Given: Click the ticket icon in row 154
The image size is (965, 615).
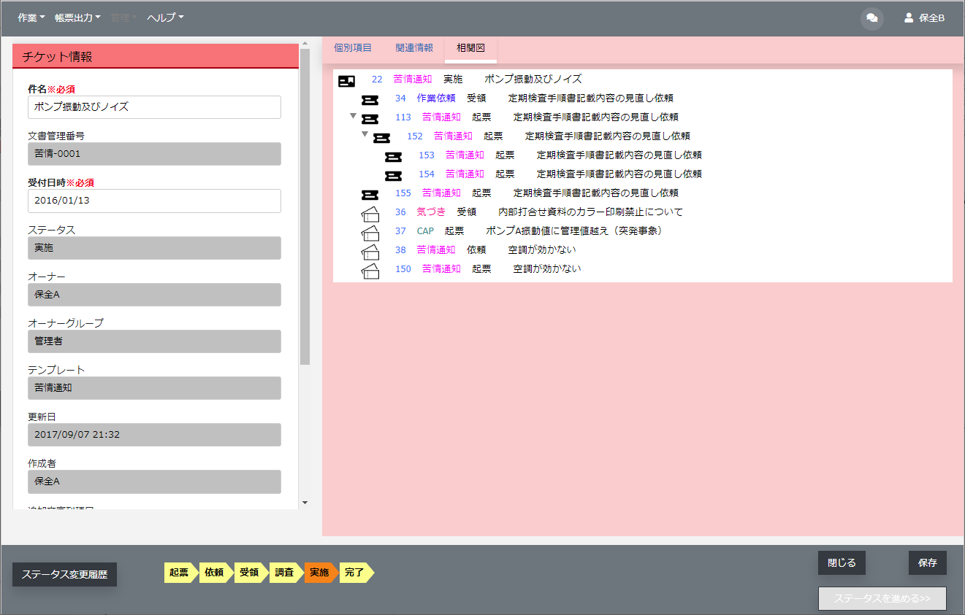Looking at the screenshot, I should [x=394, y=176].
